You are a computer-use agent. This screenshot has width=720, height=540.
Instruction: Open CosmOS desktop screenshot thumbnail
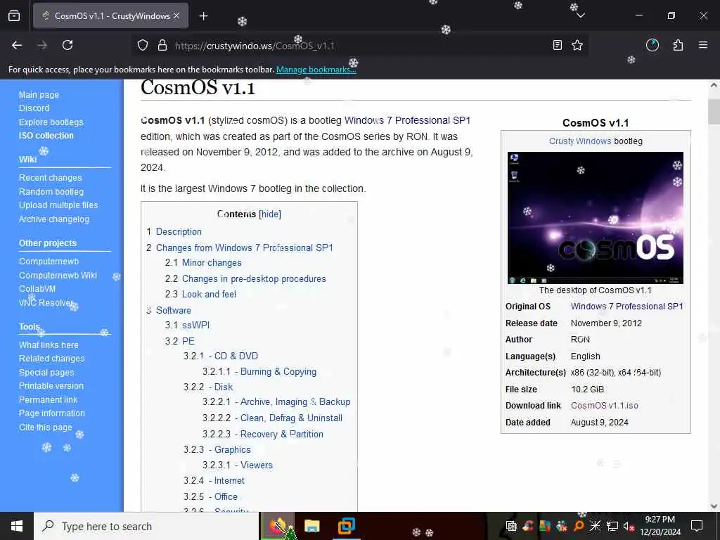[595, 218]
